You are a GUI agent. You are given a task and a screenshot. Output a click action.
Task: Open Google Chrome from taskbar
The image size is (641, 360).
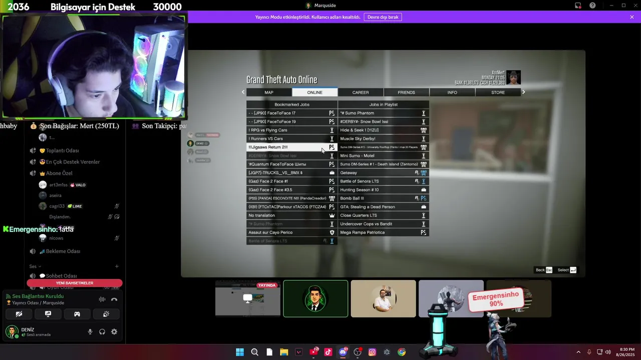[402, 352]
